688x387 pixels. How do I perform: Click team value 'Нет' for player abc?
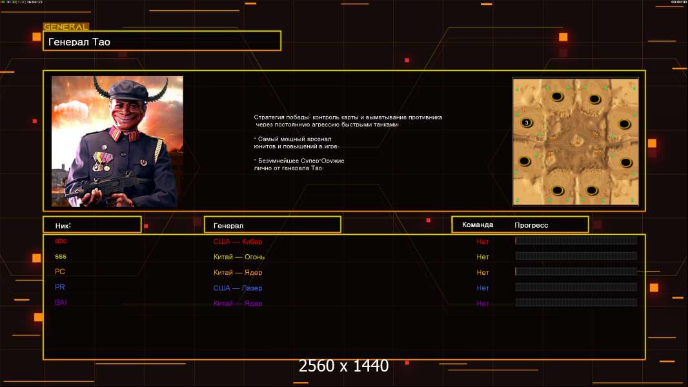483,241
